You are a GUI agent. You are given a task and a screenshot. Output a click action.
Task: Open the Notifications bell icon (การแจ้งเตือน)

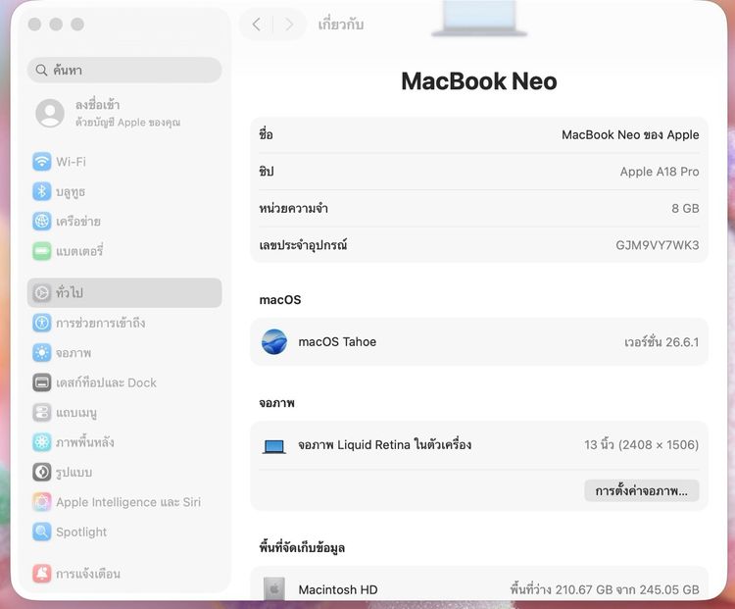point(42,574)
